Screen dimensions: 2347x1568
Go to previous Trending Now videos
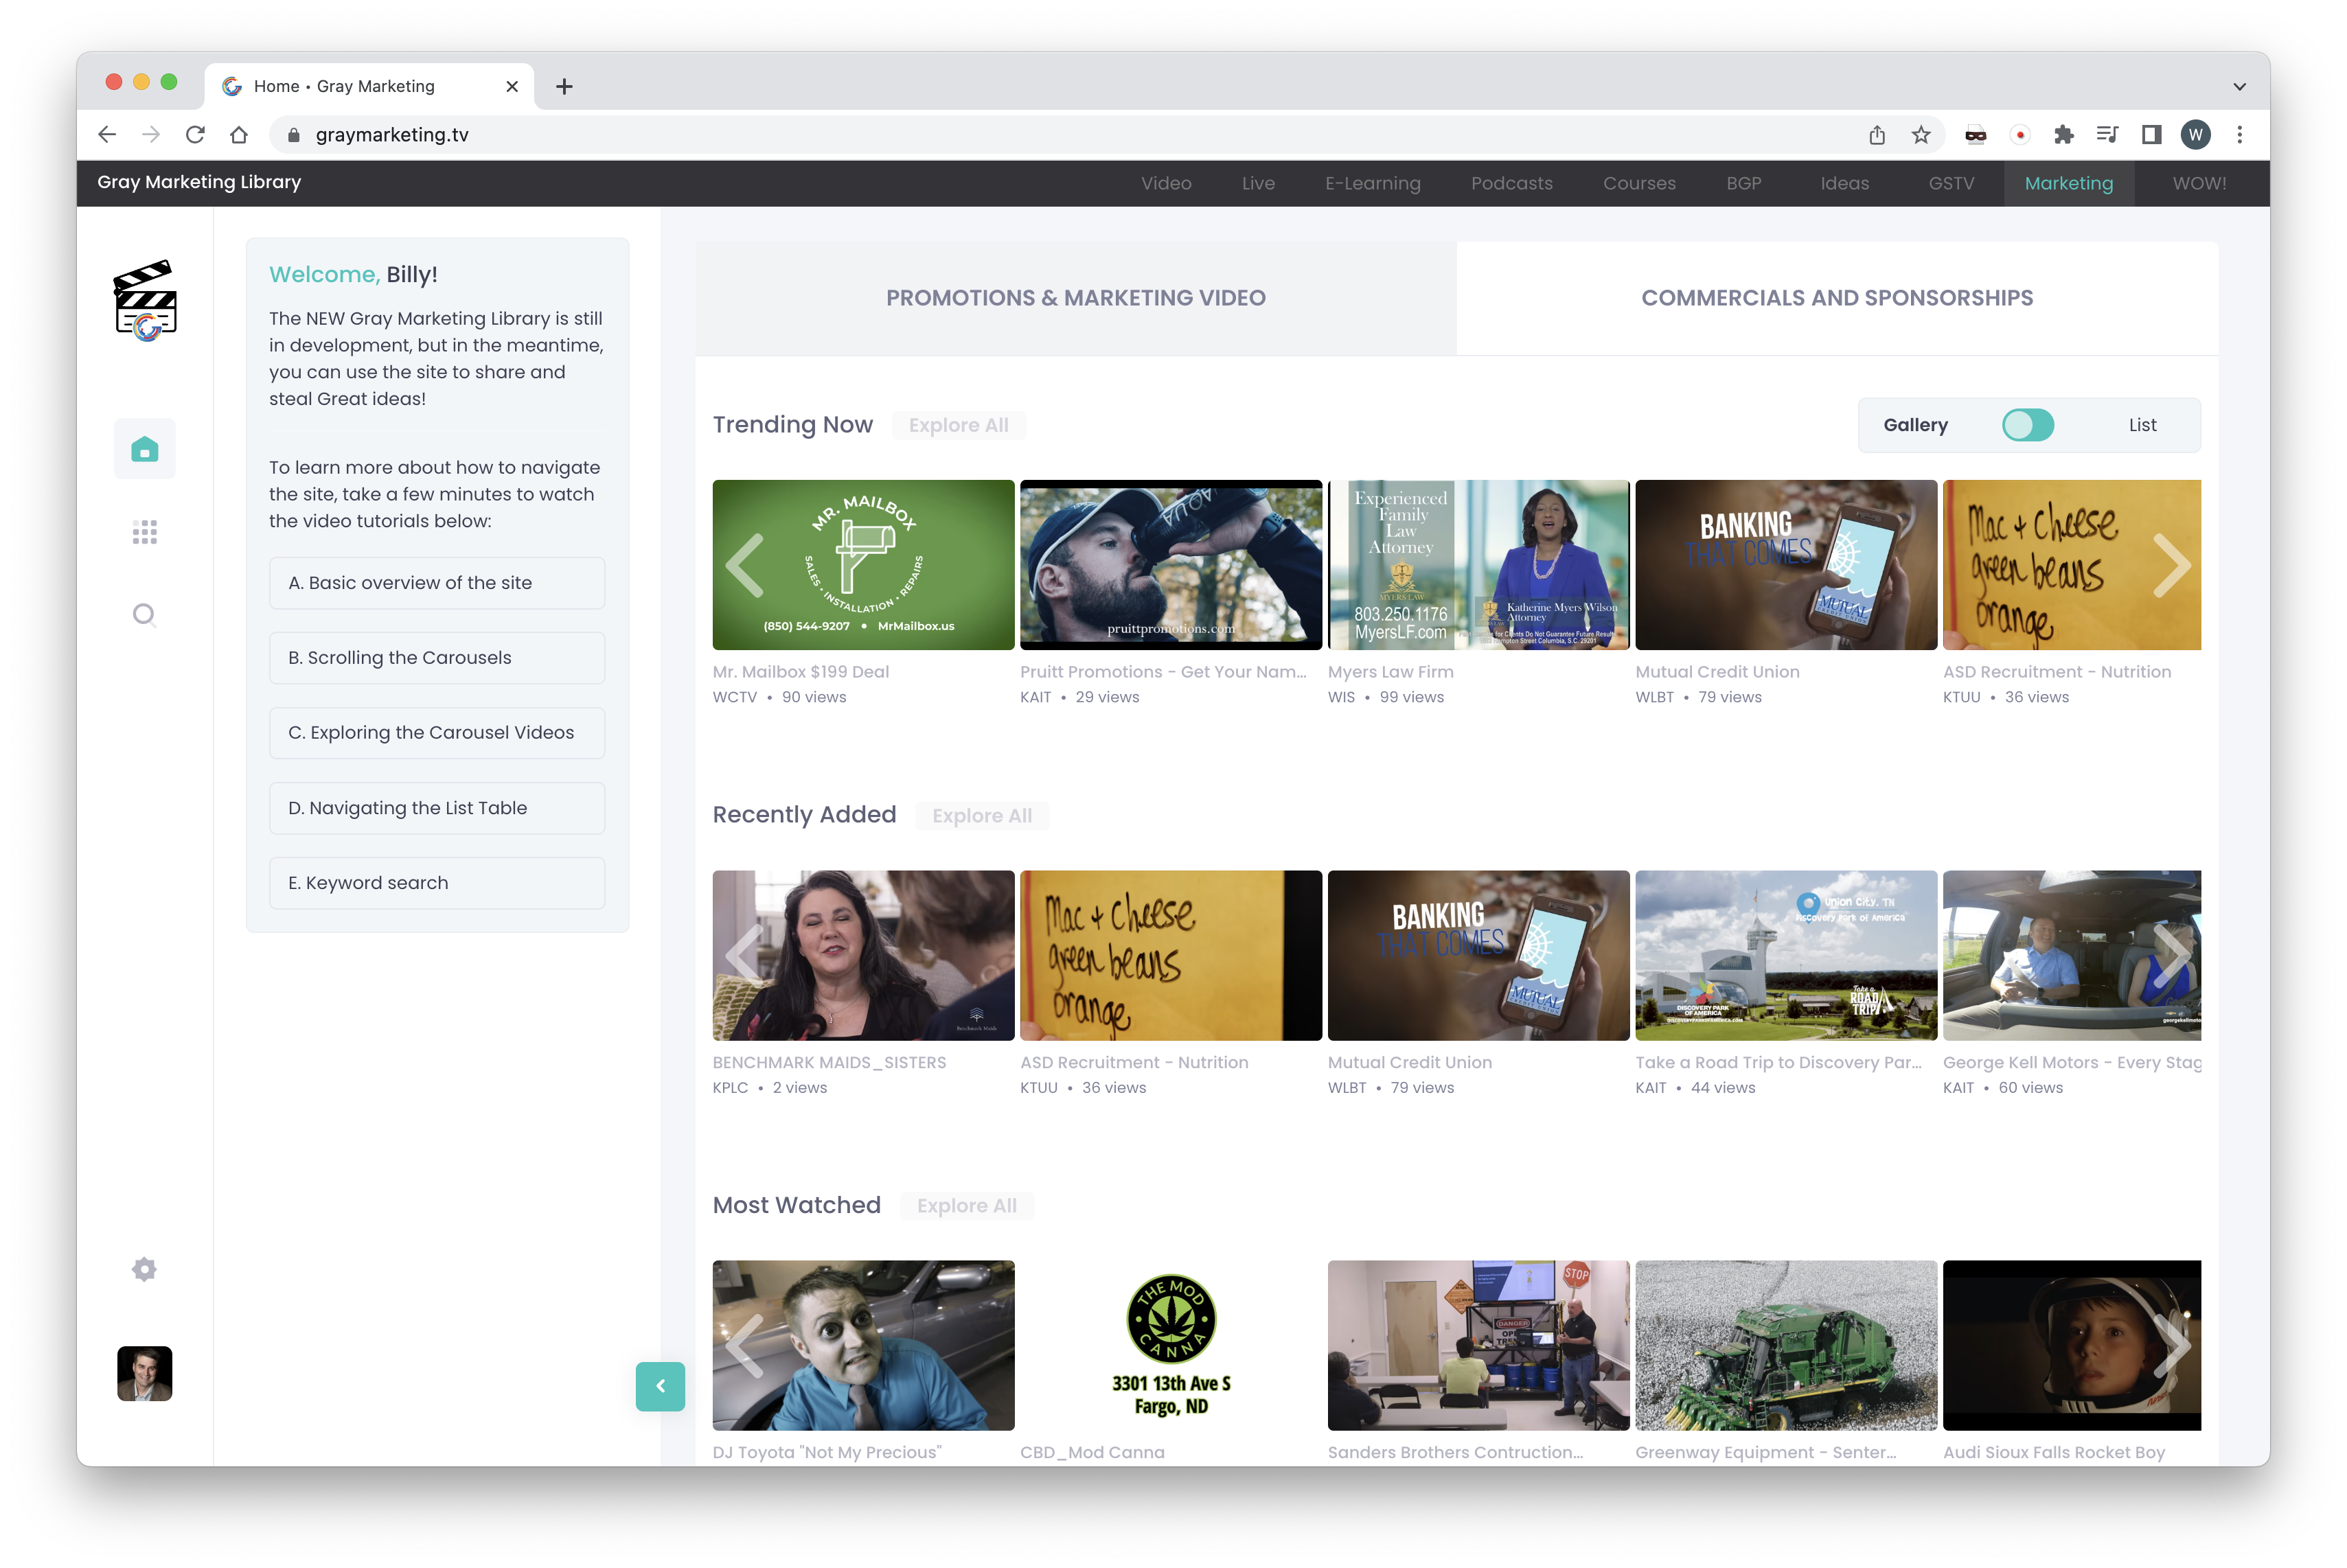click(x=745, y=565)
